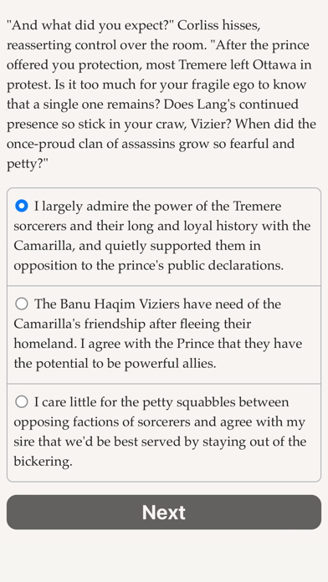Click the line 'sire that we'd be best served'

click(160, 442)
